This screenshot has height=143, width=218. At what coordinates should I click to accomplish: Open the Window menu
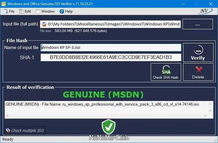pyautogui.click(x=45, y=11)
